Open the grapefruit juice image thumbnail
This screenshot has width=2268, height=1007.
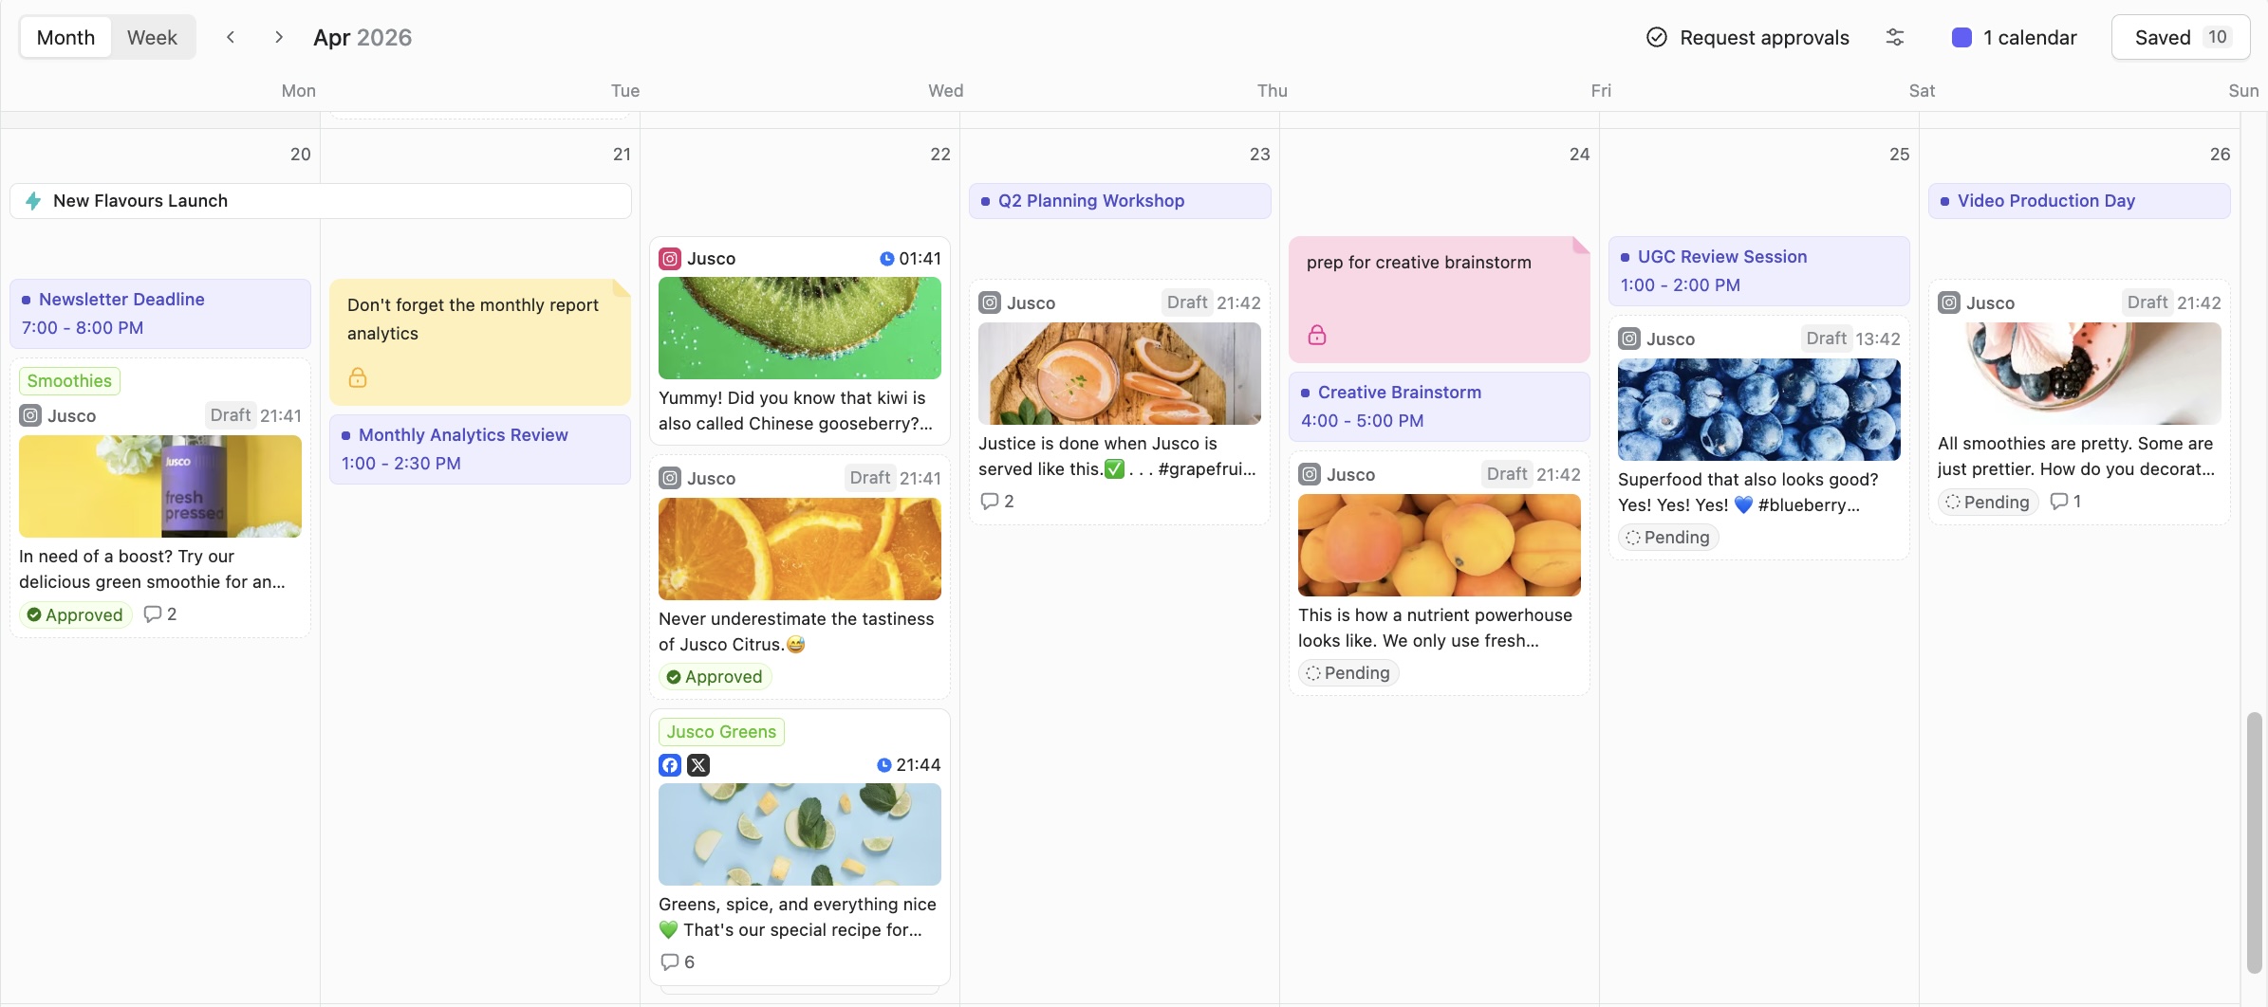[x=1120, y=374]
